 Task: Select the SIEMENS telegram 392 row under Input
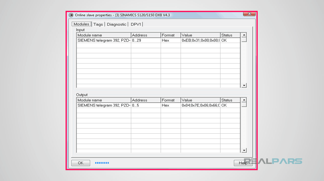click(158, 40)
